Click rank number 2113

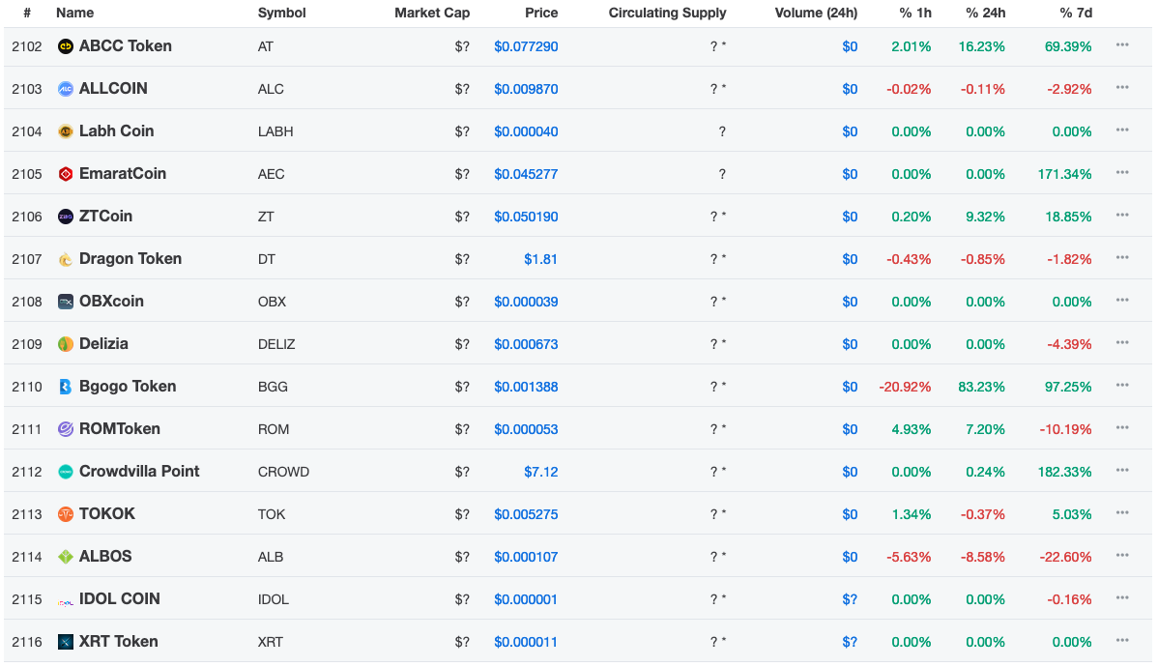(x=27, y=515)
